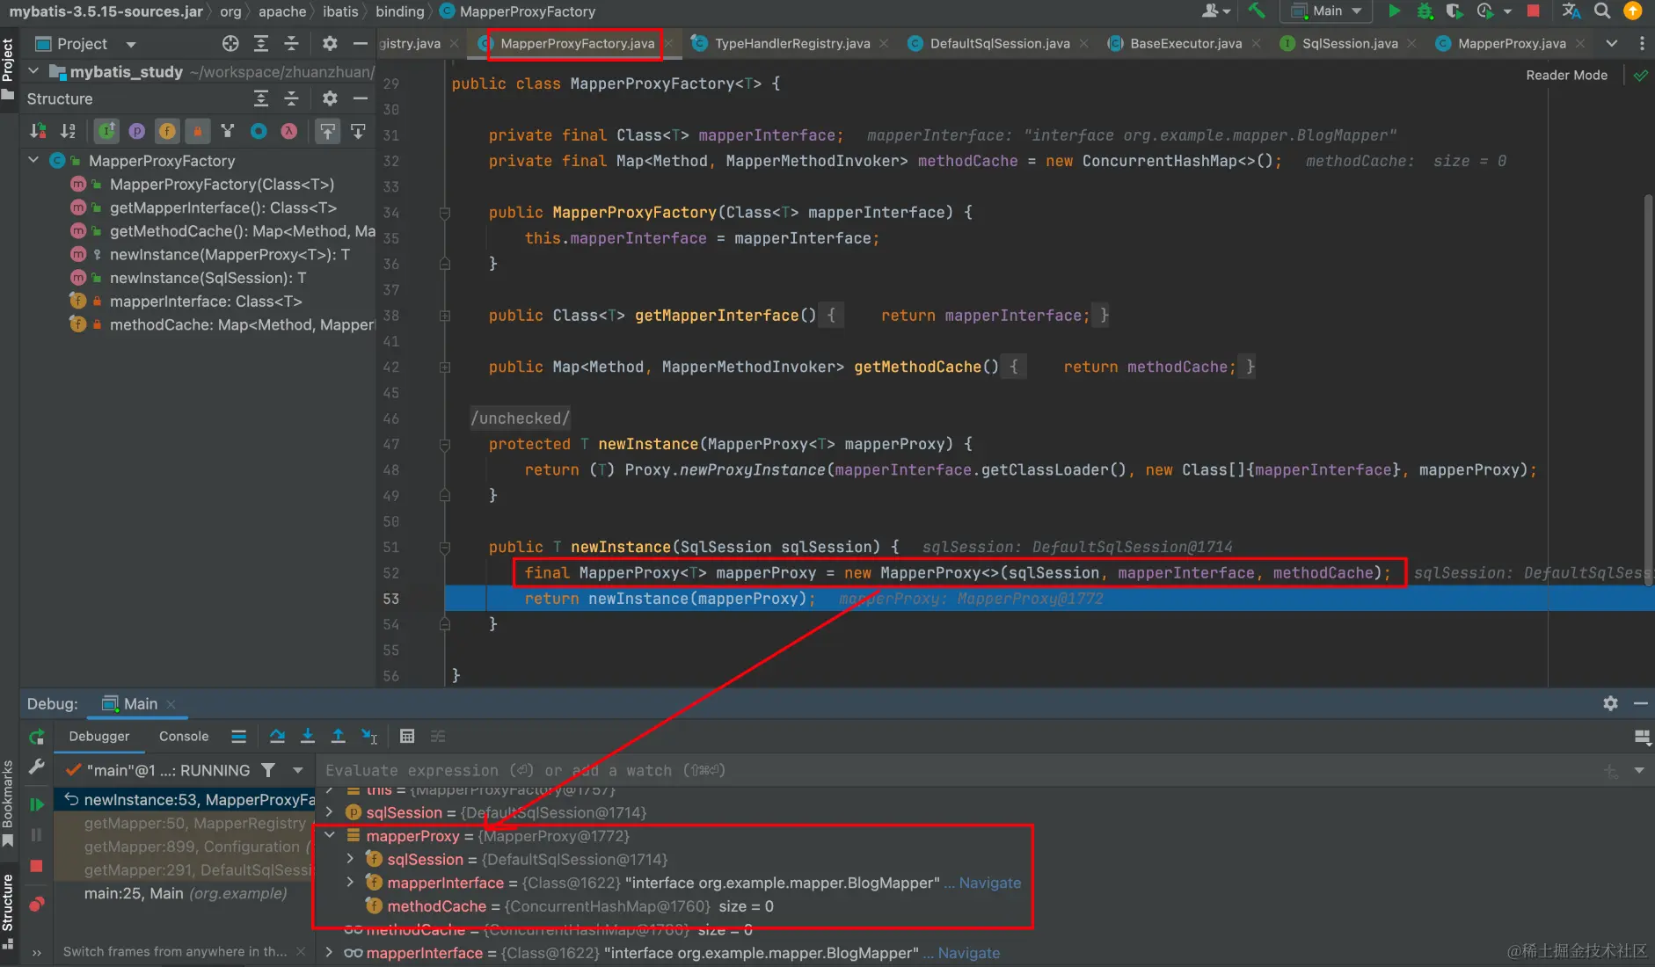Click the orange IDE update arrow icon
The width and height of the screenshot is (1655, 967).
[x=1633, y=11]
